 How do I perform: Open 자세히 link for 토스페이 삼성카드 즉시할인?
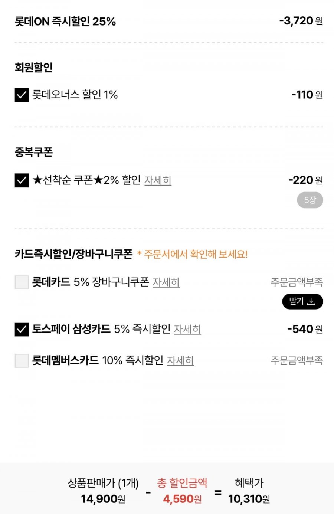187,329
